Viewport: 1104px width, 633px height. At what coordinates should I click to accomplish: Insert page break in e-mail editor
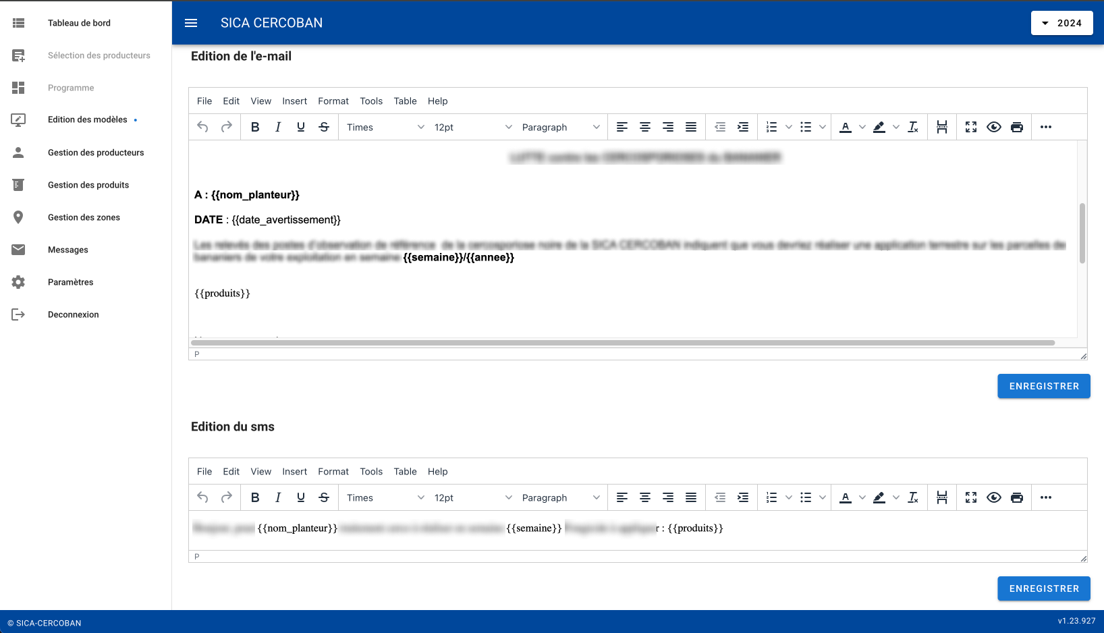click(x=942, y=127)
